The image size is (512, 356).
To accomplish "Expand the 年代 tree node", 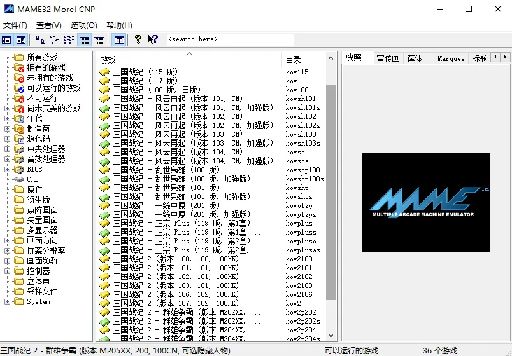I will click(7, 118).
